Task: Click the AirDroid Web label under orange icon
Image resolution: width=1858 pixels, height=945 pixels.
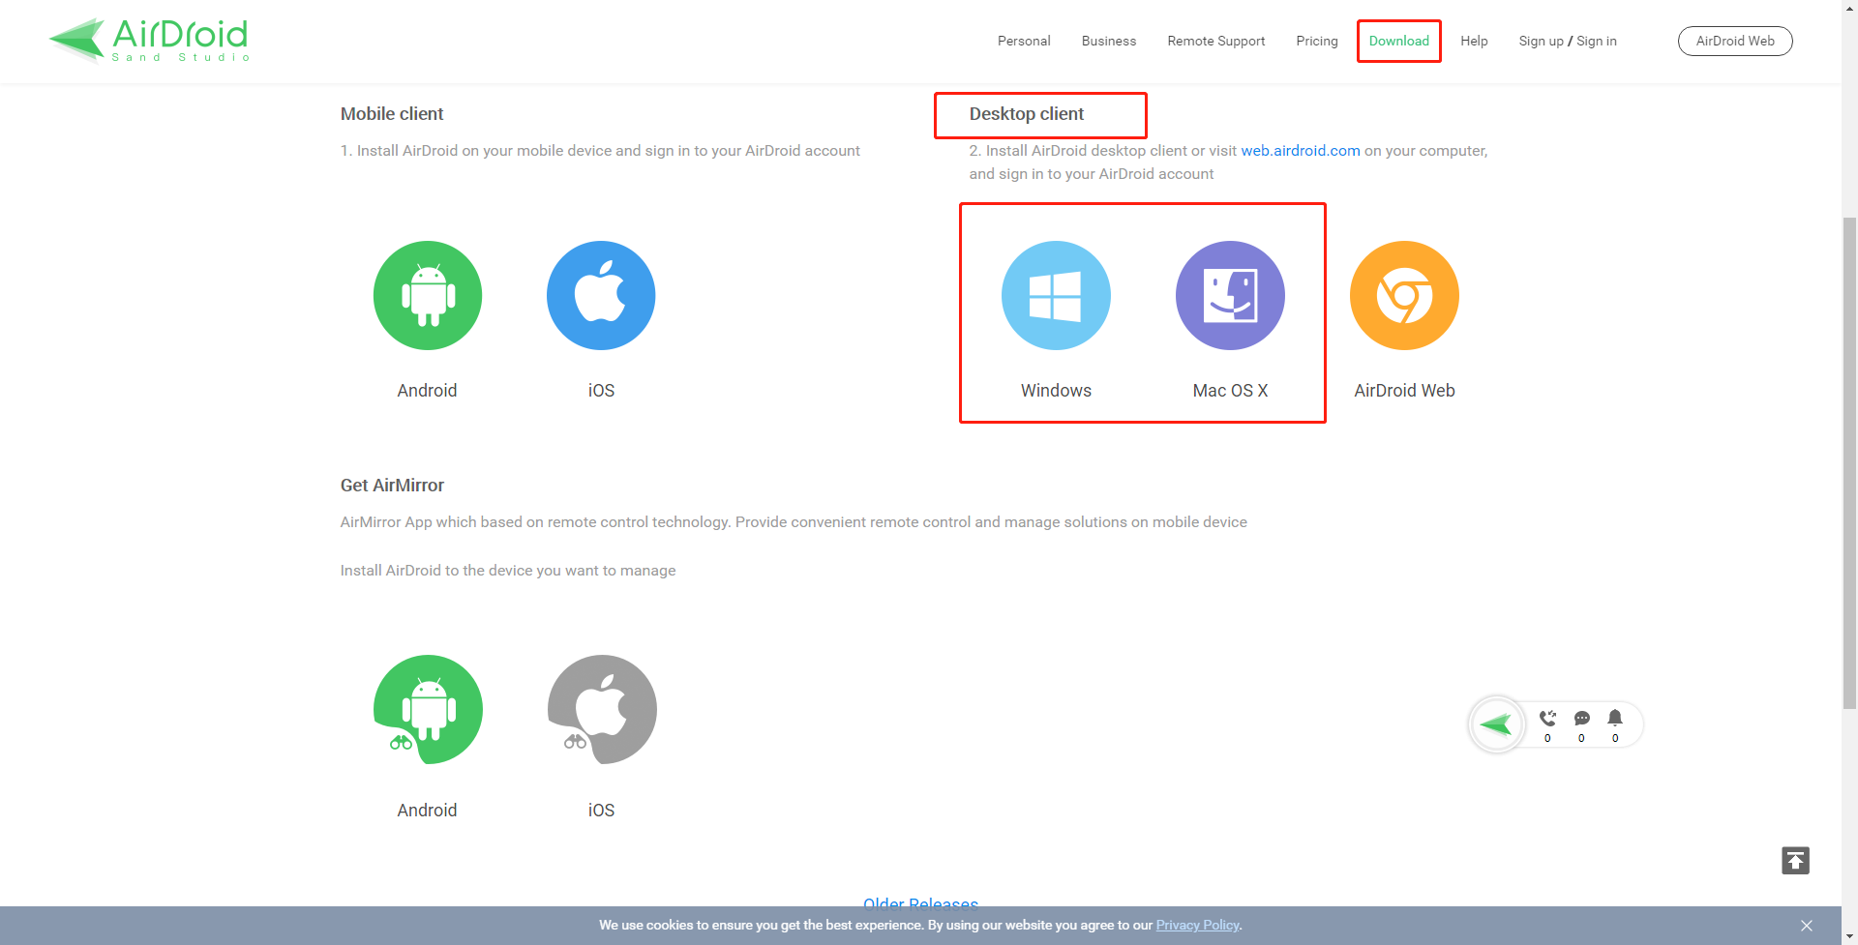Action: click(1404, 391)
